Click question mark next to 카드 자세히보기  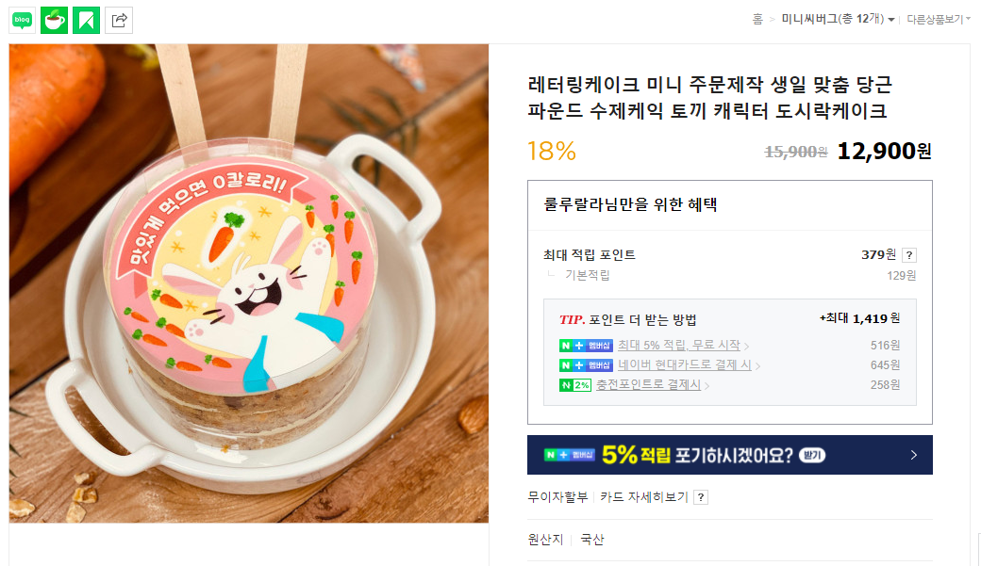click(x=702, y=497)
